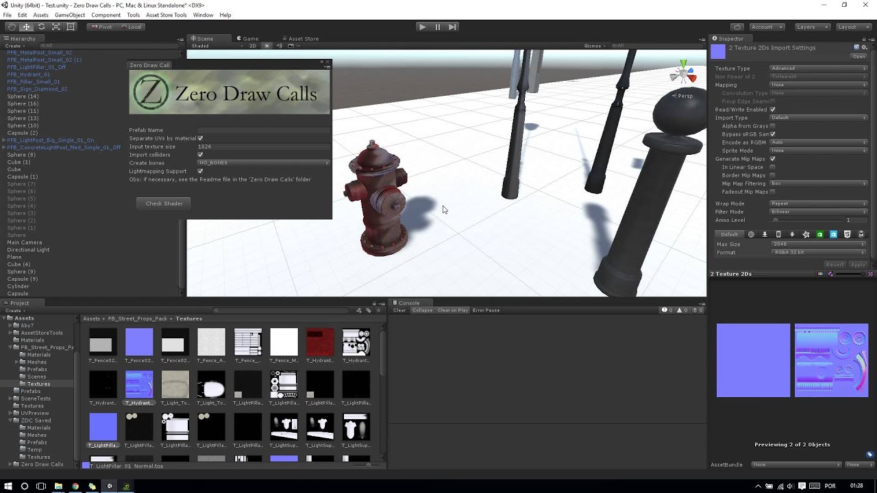Select the Web platform override tab
Viewport: 877px width, 493px height.
pyautogui.click(x=751, y=234)
